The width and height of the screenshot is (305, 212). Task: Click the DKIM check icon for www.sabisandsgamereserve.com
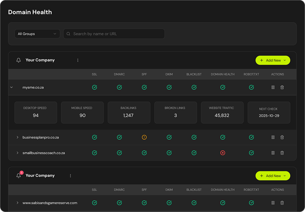pos(169,203)
